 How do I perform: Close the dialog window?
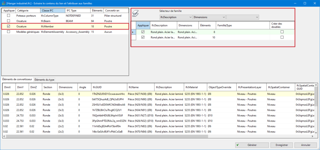click(314, 3)
